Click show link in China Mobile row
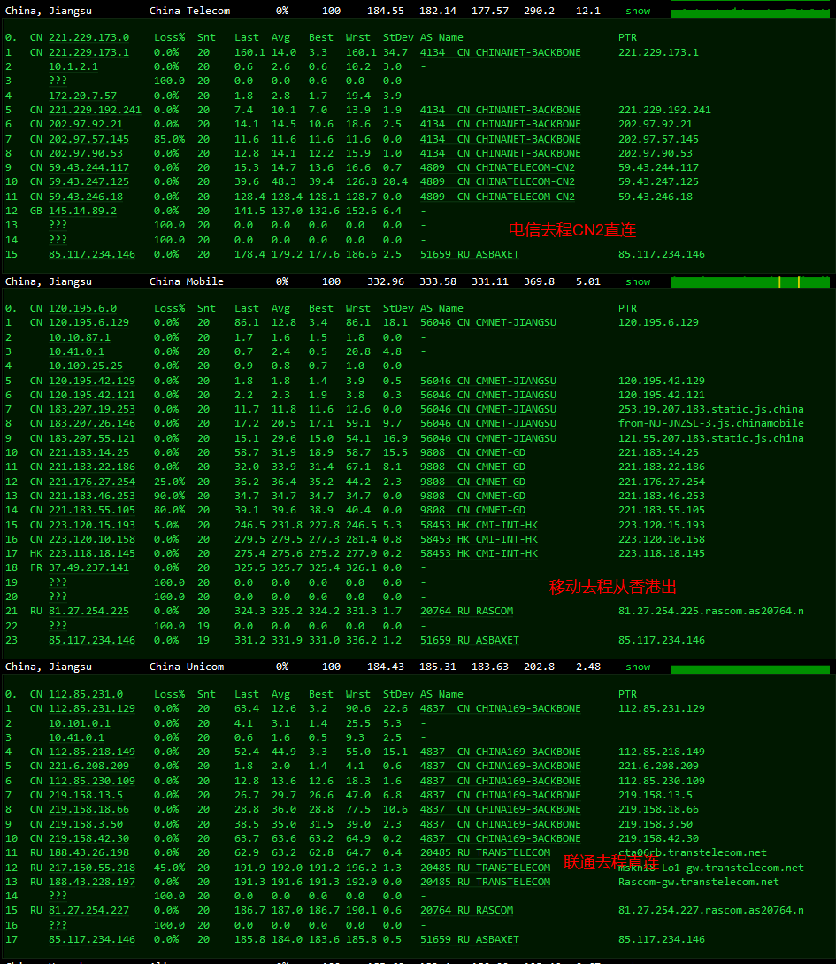This screenshot has height=964, width=836. [x=638, y=281]
